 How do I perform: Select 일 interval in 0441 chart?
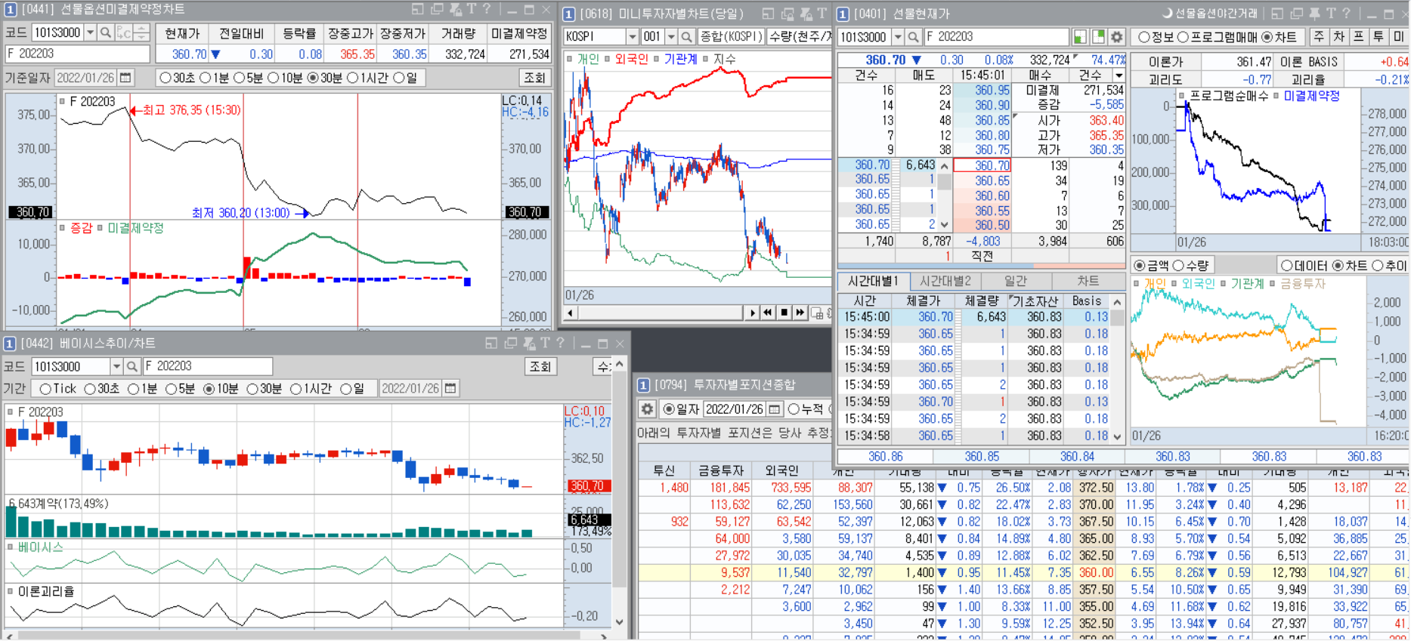405,78
